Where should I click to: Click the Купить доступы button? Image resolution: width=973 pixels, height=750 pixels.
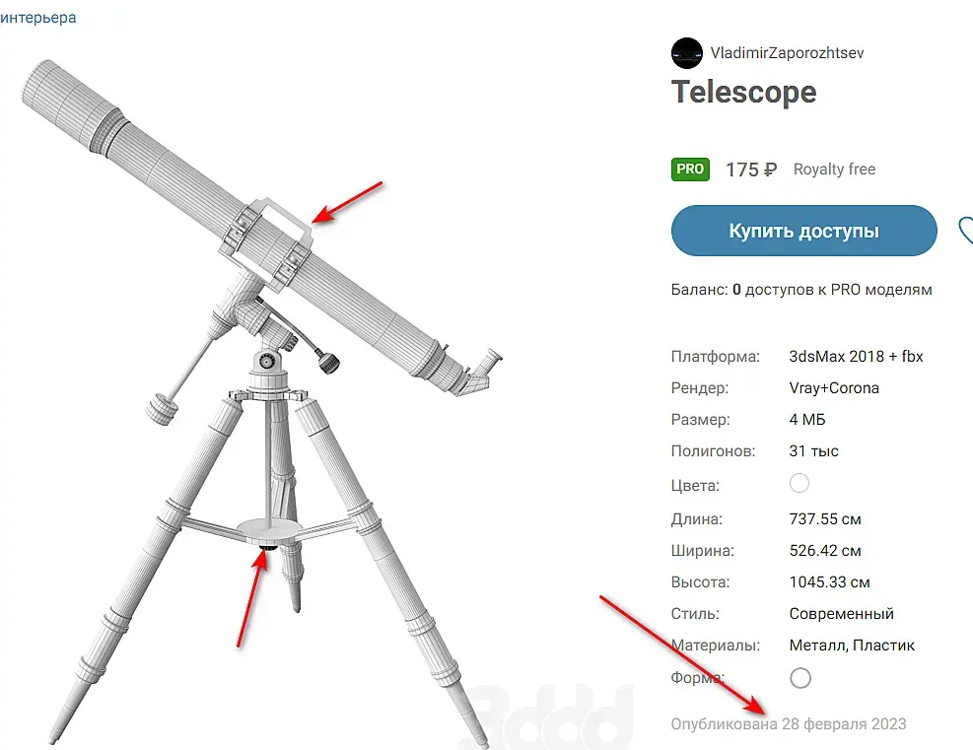pos(803,231)
